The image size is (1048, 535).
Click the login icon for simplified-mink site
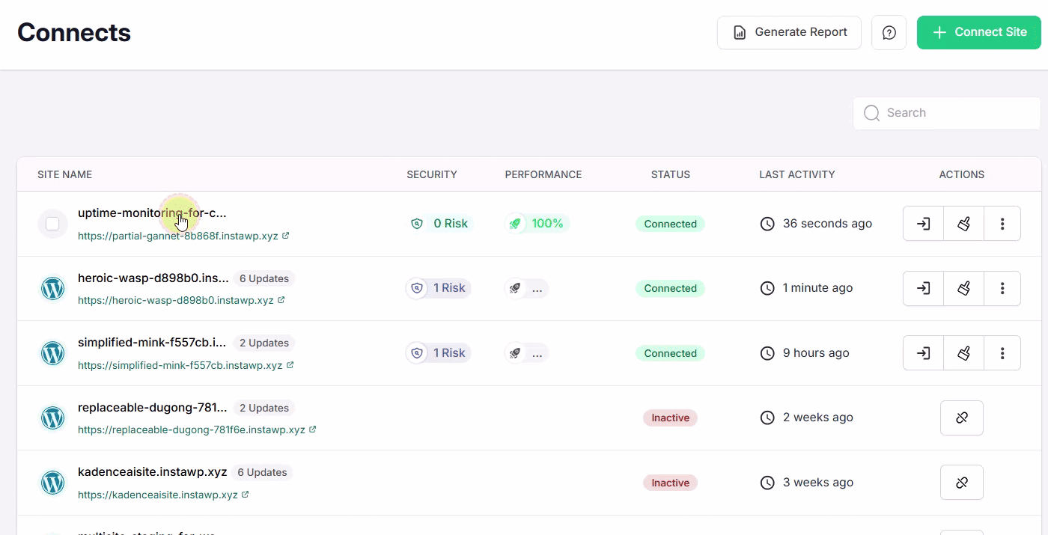(x=924, y=352)
